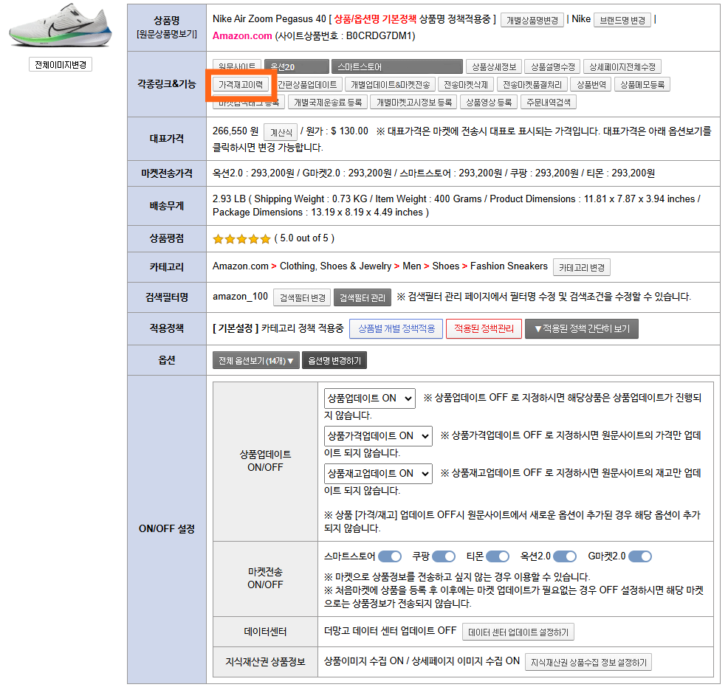Expand 전체 옵션보기 (14개) options list
728x690 pixels.
click(x=255, y=361)
